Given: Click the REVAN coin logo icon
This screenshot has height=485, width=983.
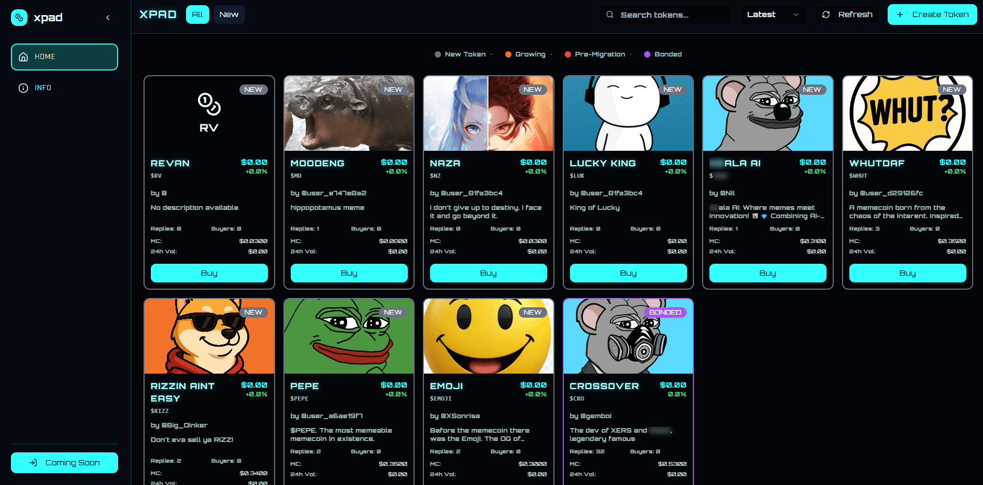Looking at the screenshot, I should click(x=209, y=104).
